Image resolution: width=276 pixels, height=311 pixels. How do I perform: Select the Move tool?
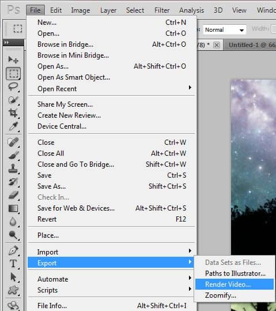(13, 59)
